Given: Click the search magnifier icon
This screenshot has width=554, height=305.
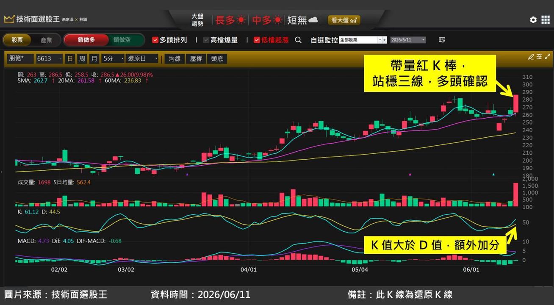Looking at the screenshot, I should tap(298, 40).
